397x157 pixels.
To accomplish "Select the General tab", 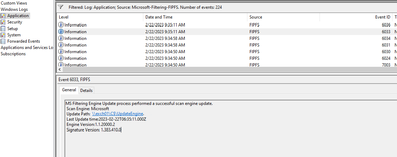I will 69,90.
